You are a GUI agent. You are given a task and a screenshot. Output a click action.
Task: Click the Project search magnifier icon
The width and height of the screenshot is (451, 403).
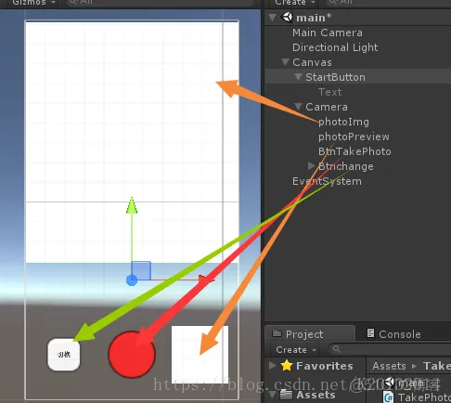click(x=337, y=349)
